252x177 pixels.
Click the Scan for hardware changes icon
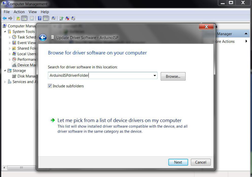point(54,18)
